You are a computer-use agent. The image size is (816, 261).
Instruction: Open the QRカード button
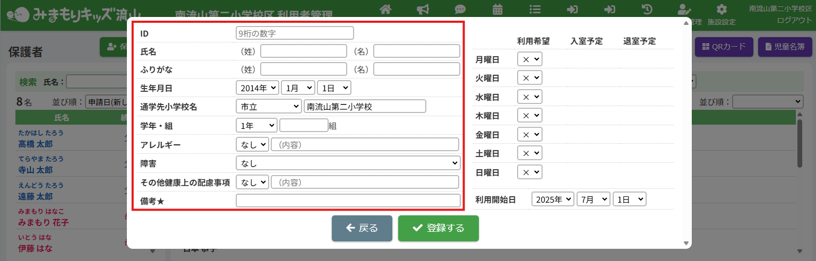(x=724, y=47)
